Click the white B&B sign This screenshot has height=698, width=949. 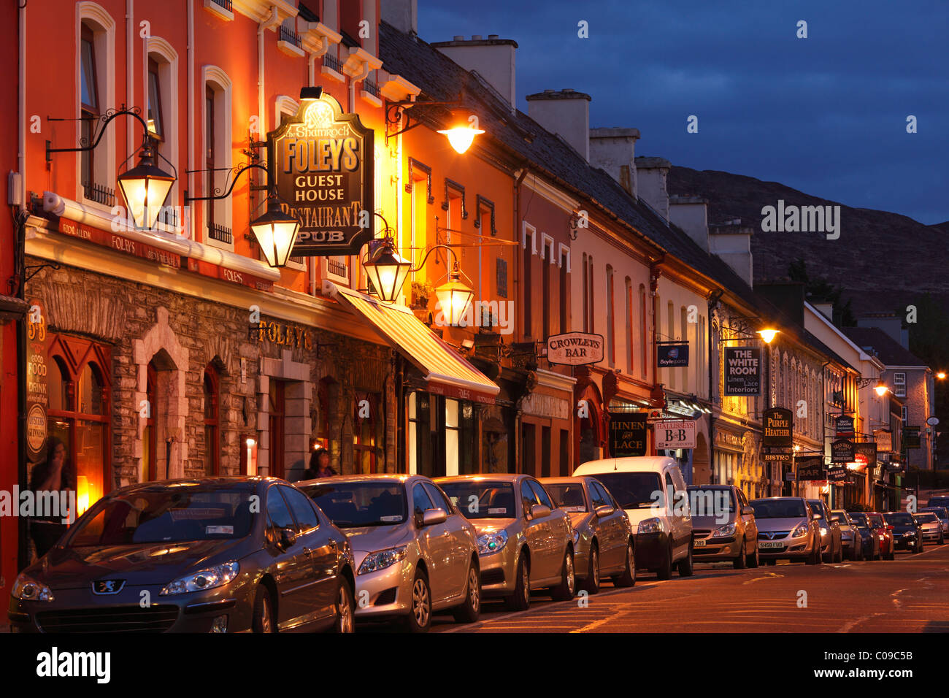click(675, 434)
